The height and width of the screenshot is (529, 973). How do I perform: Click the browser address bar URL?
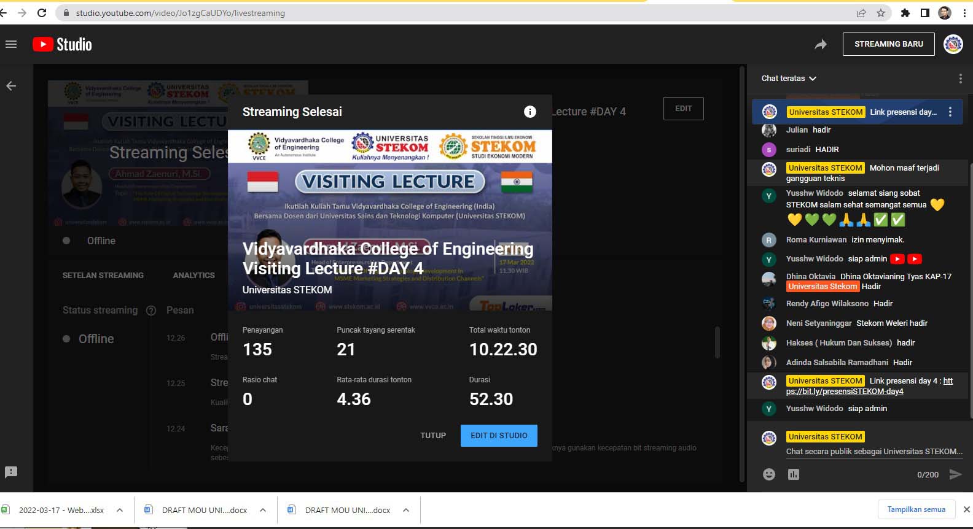[x=181, y=13]
